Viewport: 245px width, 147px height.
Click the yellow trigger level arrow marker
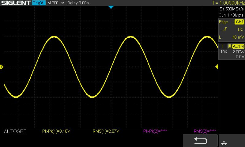pos(217,67)
